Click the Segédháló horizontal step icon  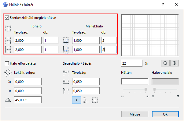click(x=66, y=82)
